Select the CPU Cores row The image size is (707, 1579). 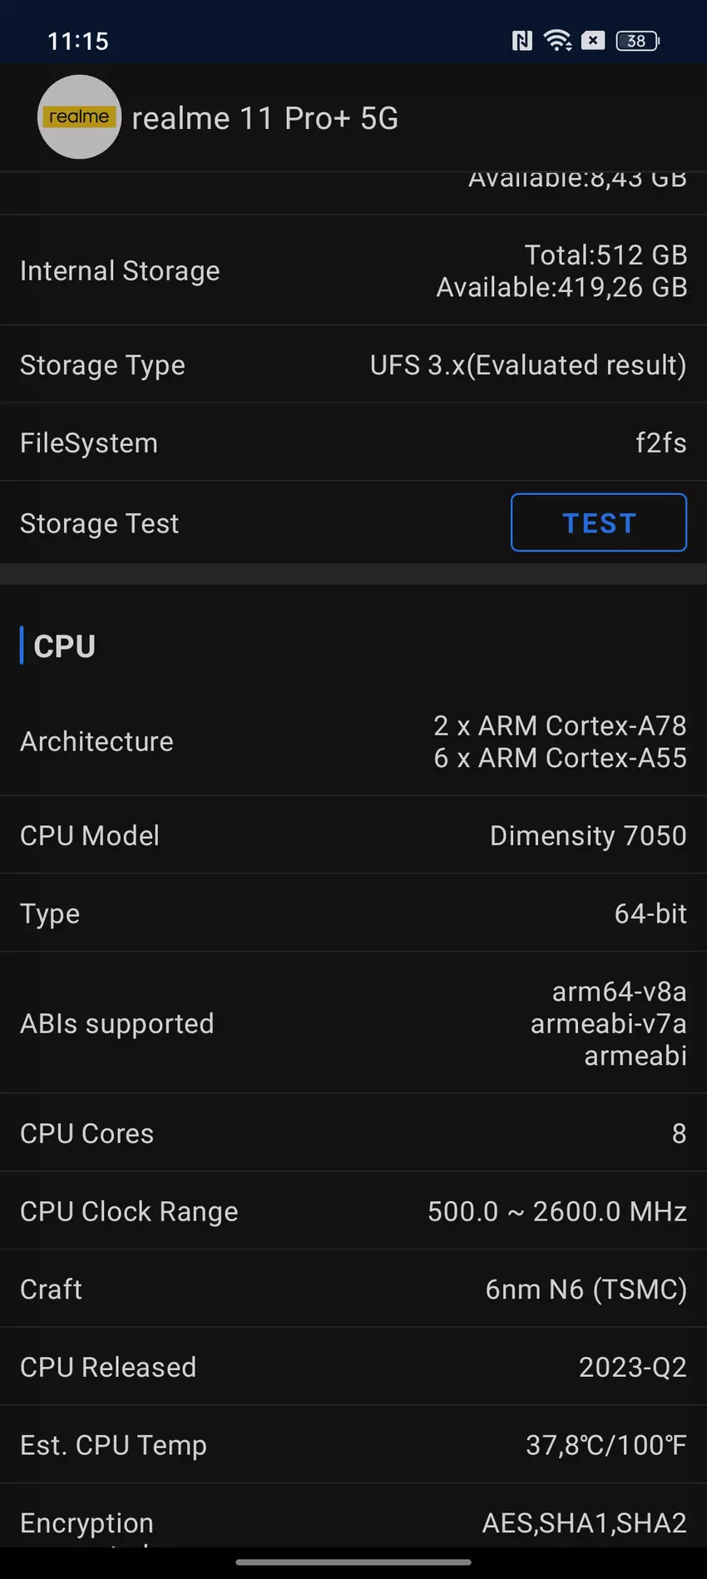(x=353, y=1133)
